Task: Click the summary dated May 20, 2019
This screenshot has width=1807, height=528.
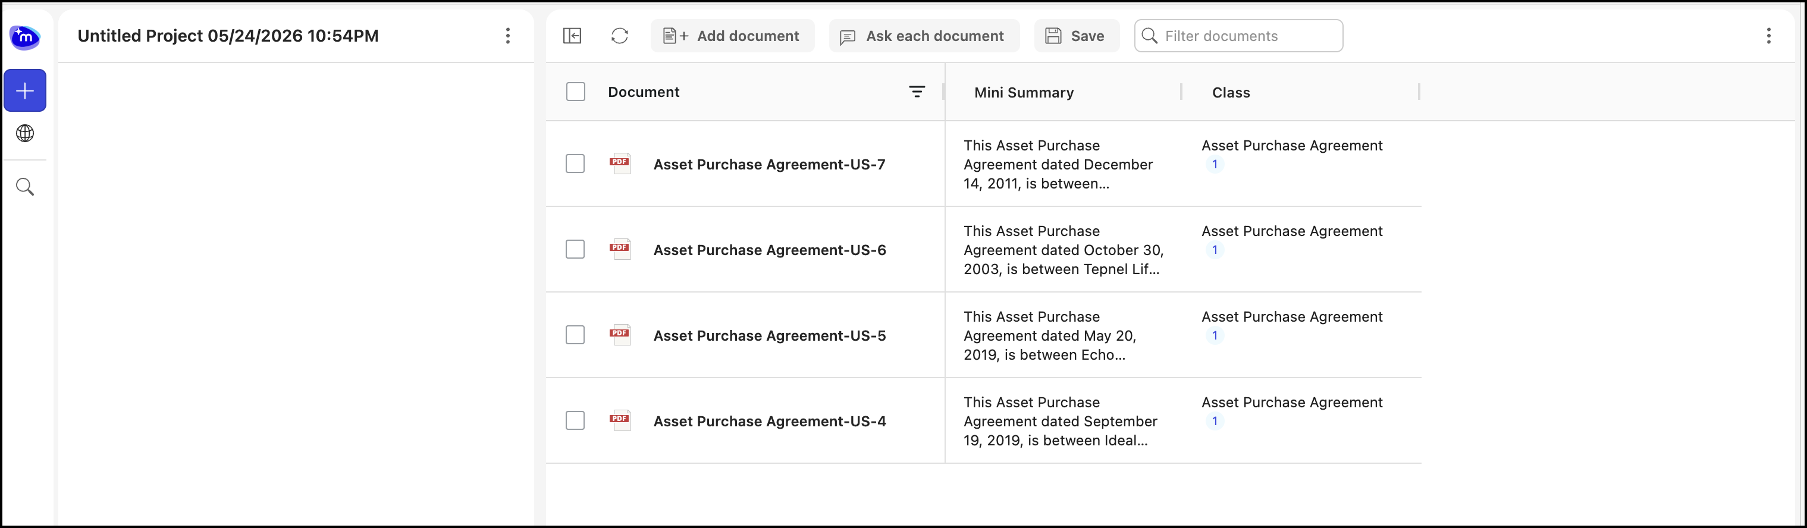Action: coord(1050,335)
